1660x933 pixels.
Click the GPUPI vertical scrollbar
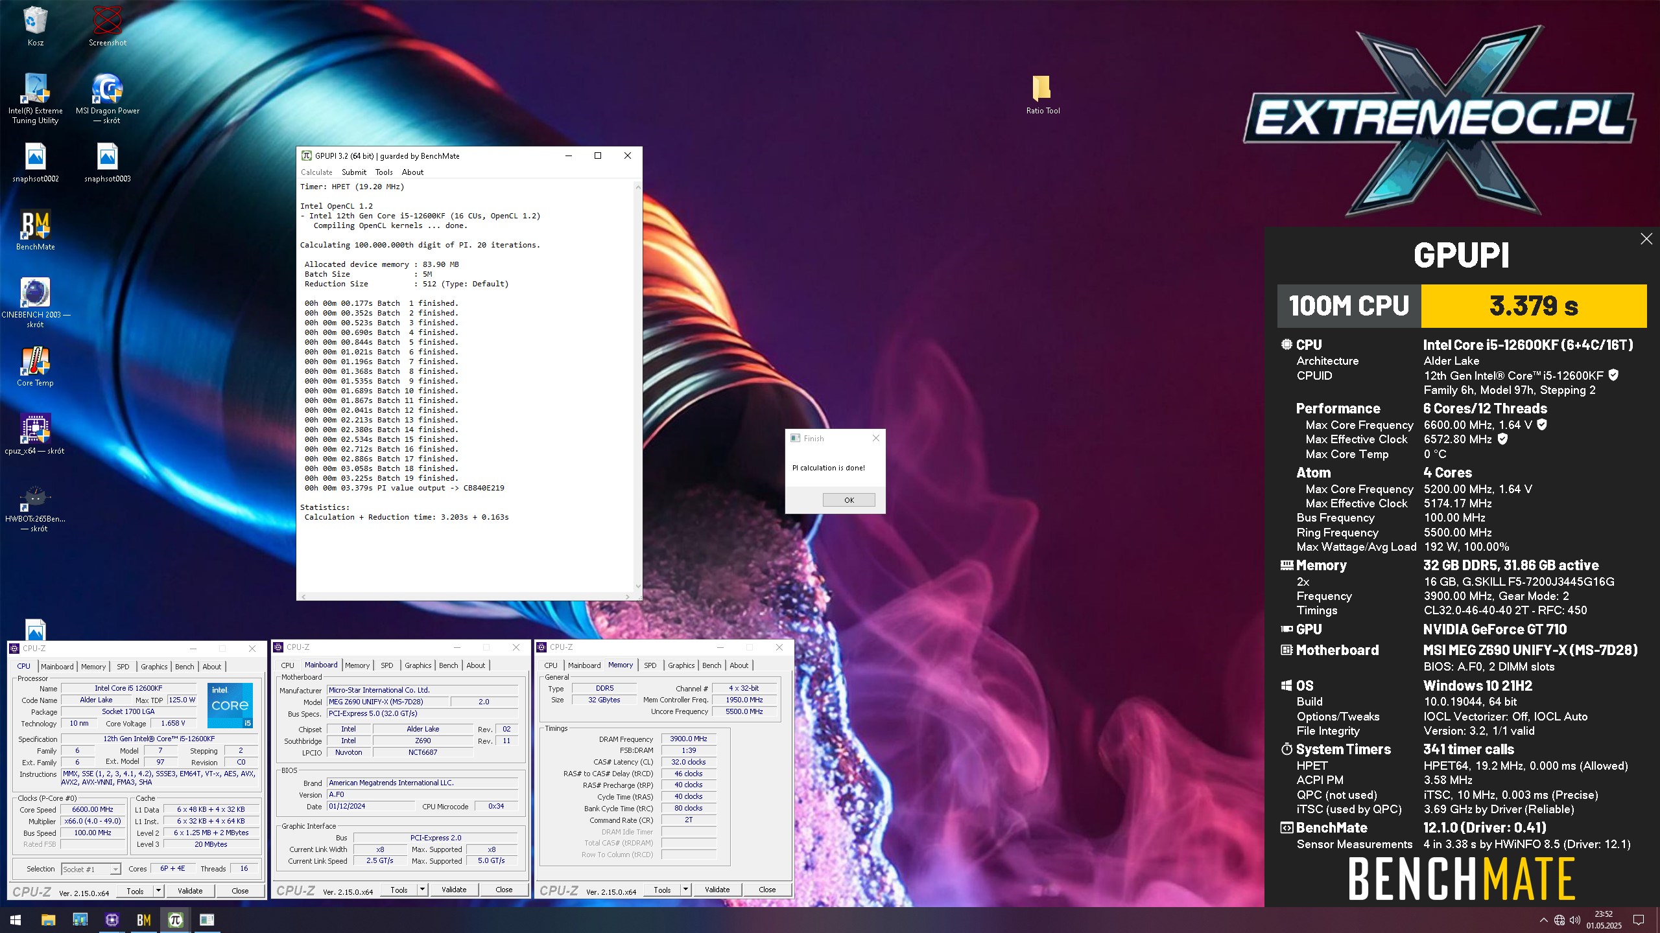[x=638, y=386]
